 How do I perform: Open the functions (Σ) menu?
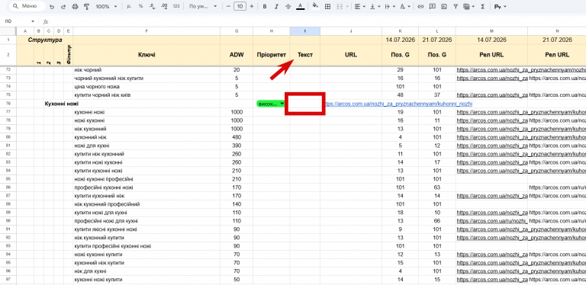coord(482,6)
